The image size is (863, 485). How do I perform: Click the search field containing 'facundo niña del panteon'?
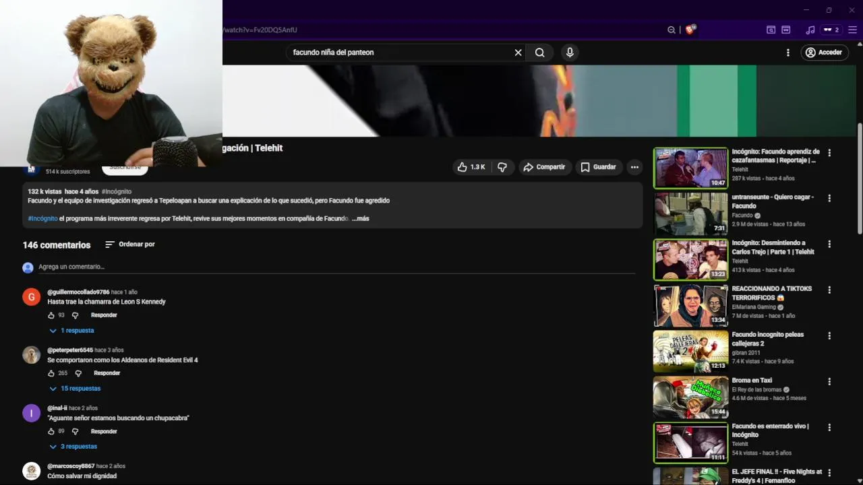pyautogui.click(x=401, y=53)
